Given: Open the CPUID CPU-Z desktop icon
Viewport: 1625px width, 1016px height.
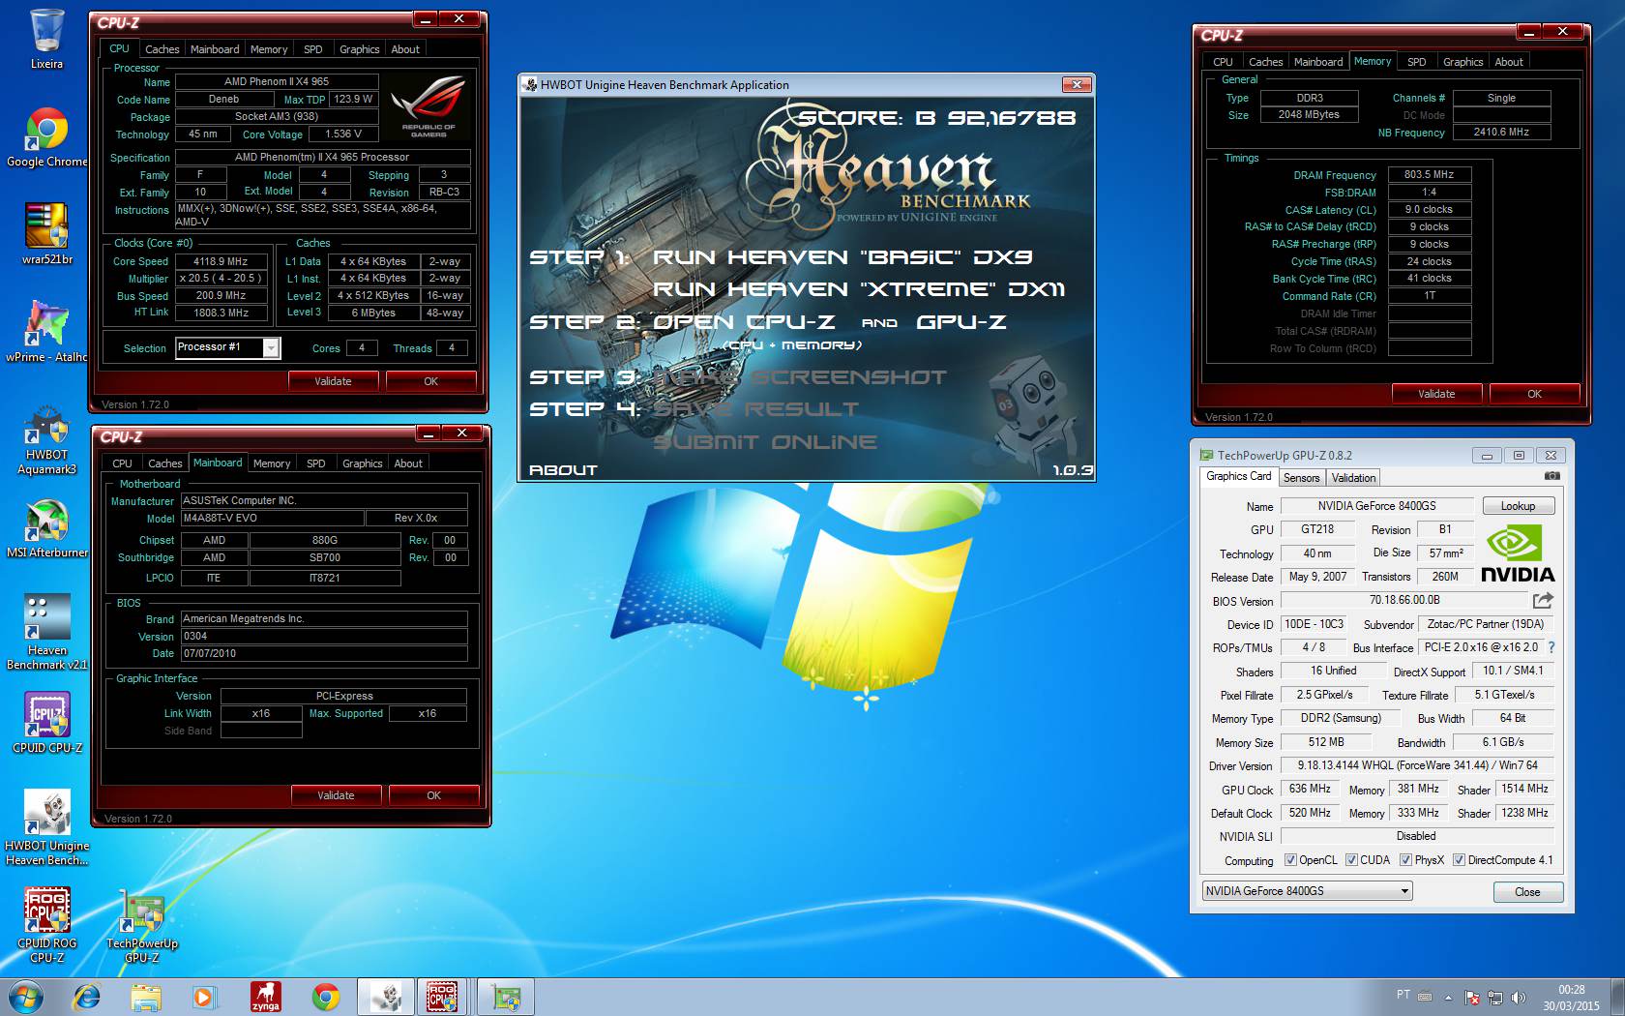Looking at the screenshot, I should coord(46,722).
